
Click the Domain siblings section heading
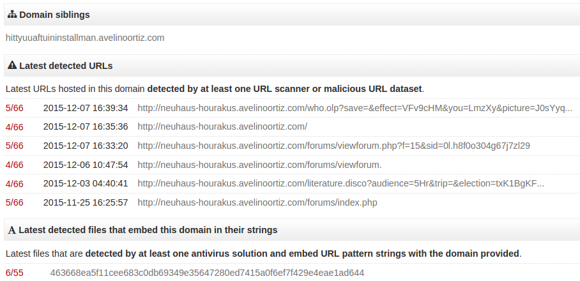pos(54,15)
